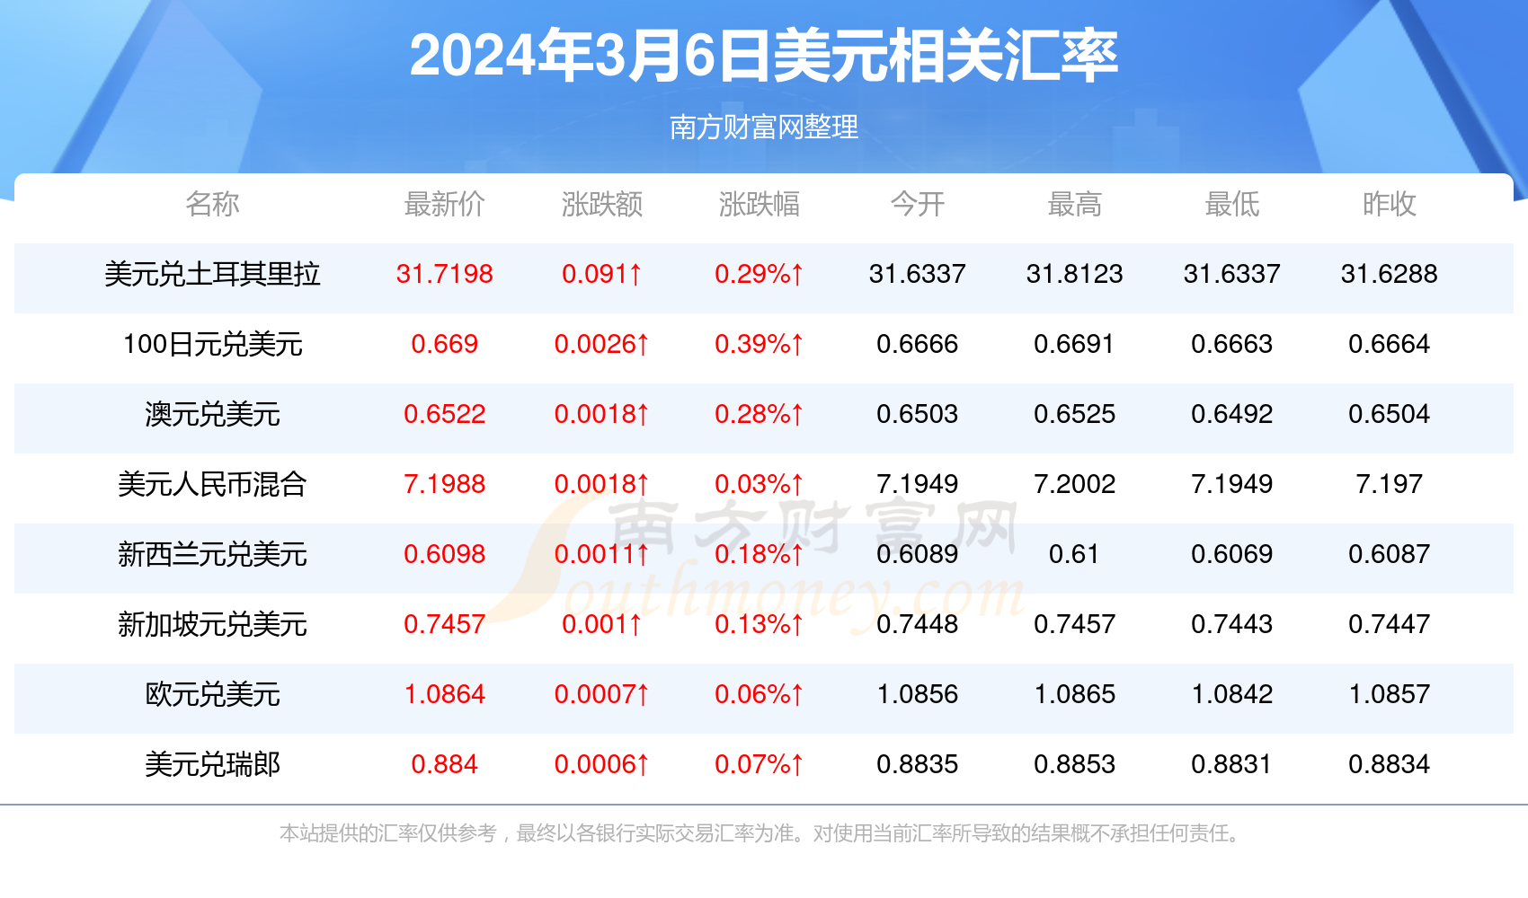The width and height of the screenshot is (1528, 898).
Task: Click the high value 0.6691
Action: (x=1074, y=344)
